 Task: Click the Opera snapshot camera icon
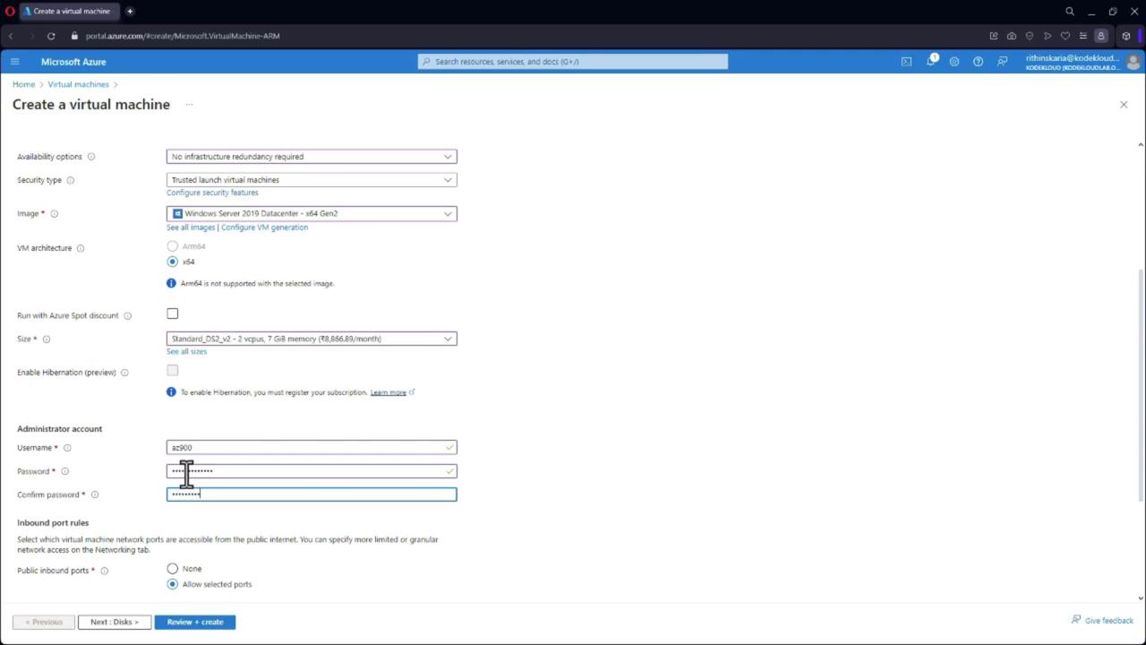pyautogui.click(x=1012, y=36)
